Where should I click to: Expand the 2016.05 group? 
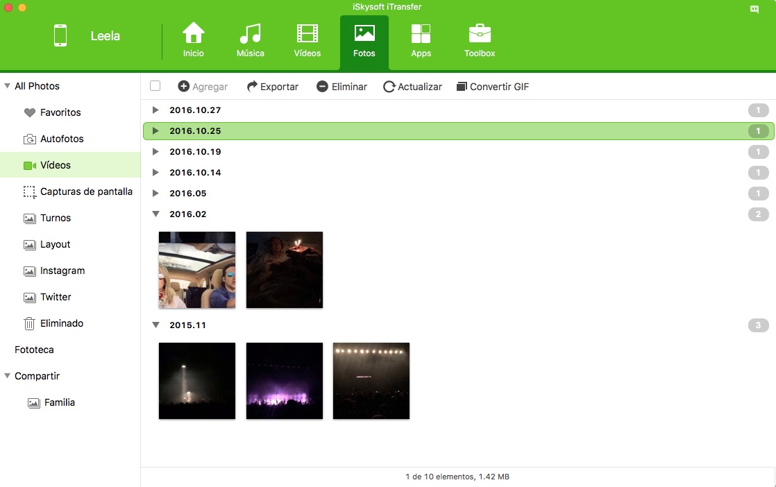click(x=155, y=193)
